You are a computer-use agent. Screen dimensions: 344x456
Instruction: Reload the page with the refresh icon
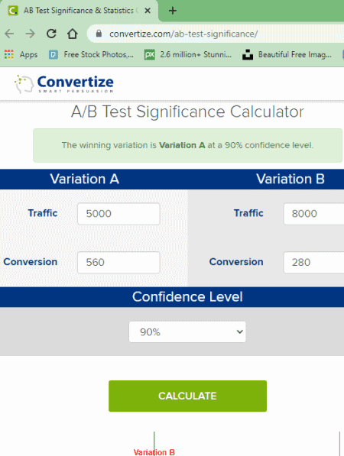pos(51,34)
